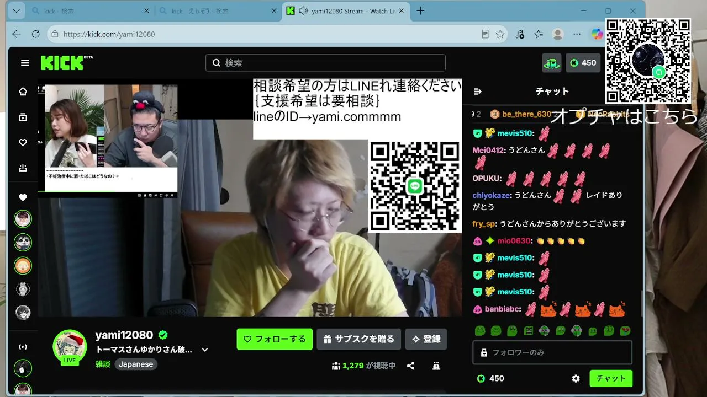The width and height of the screenshot is (707, 397).
Task: Click the browser address bar URL
Action: (109, 34)
